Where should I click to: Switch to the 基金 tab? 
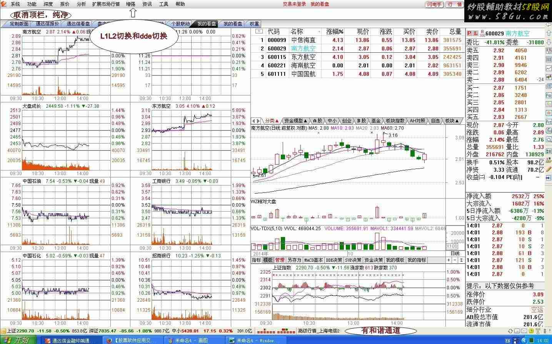[376, 121]
